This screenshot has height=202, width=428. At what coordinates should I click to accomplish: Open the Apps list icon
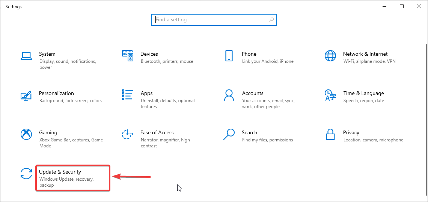click(128, 95)
